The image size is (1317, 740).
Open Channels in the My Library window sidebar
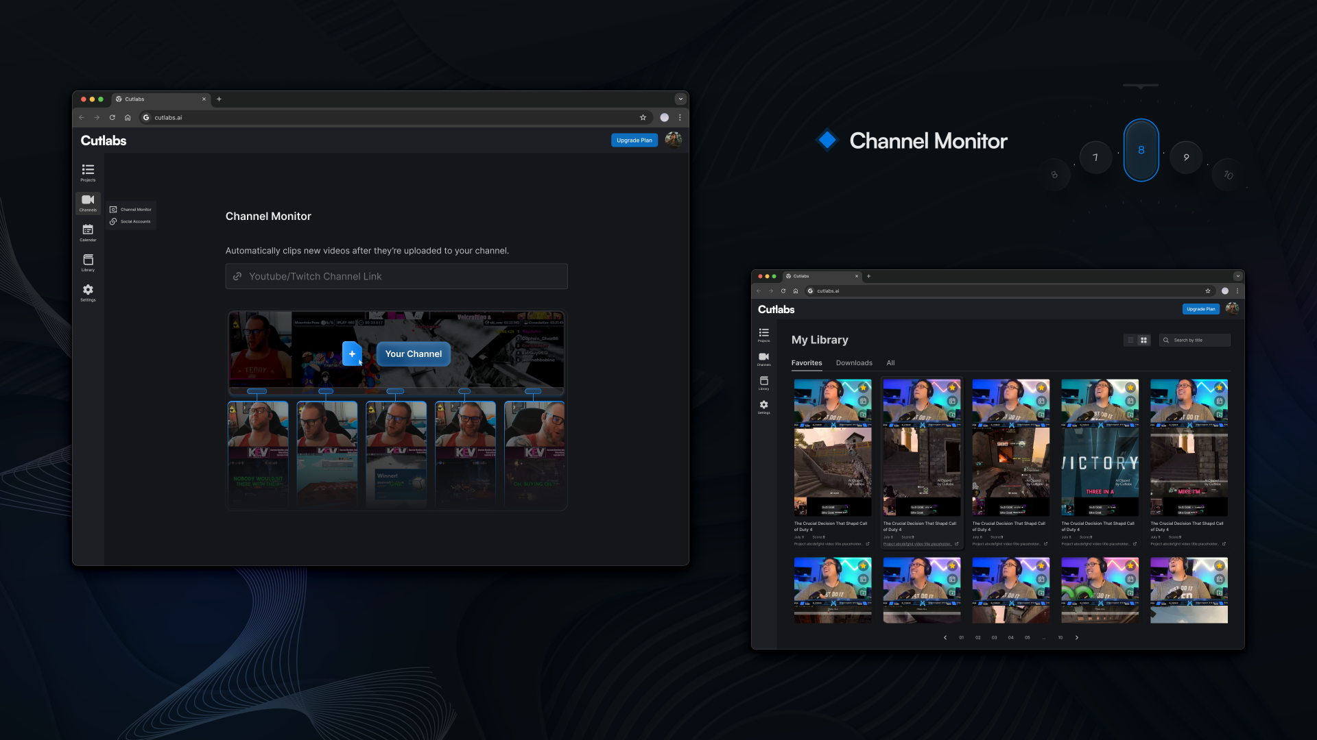coord(763,359)
